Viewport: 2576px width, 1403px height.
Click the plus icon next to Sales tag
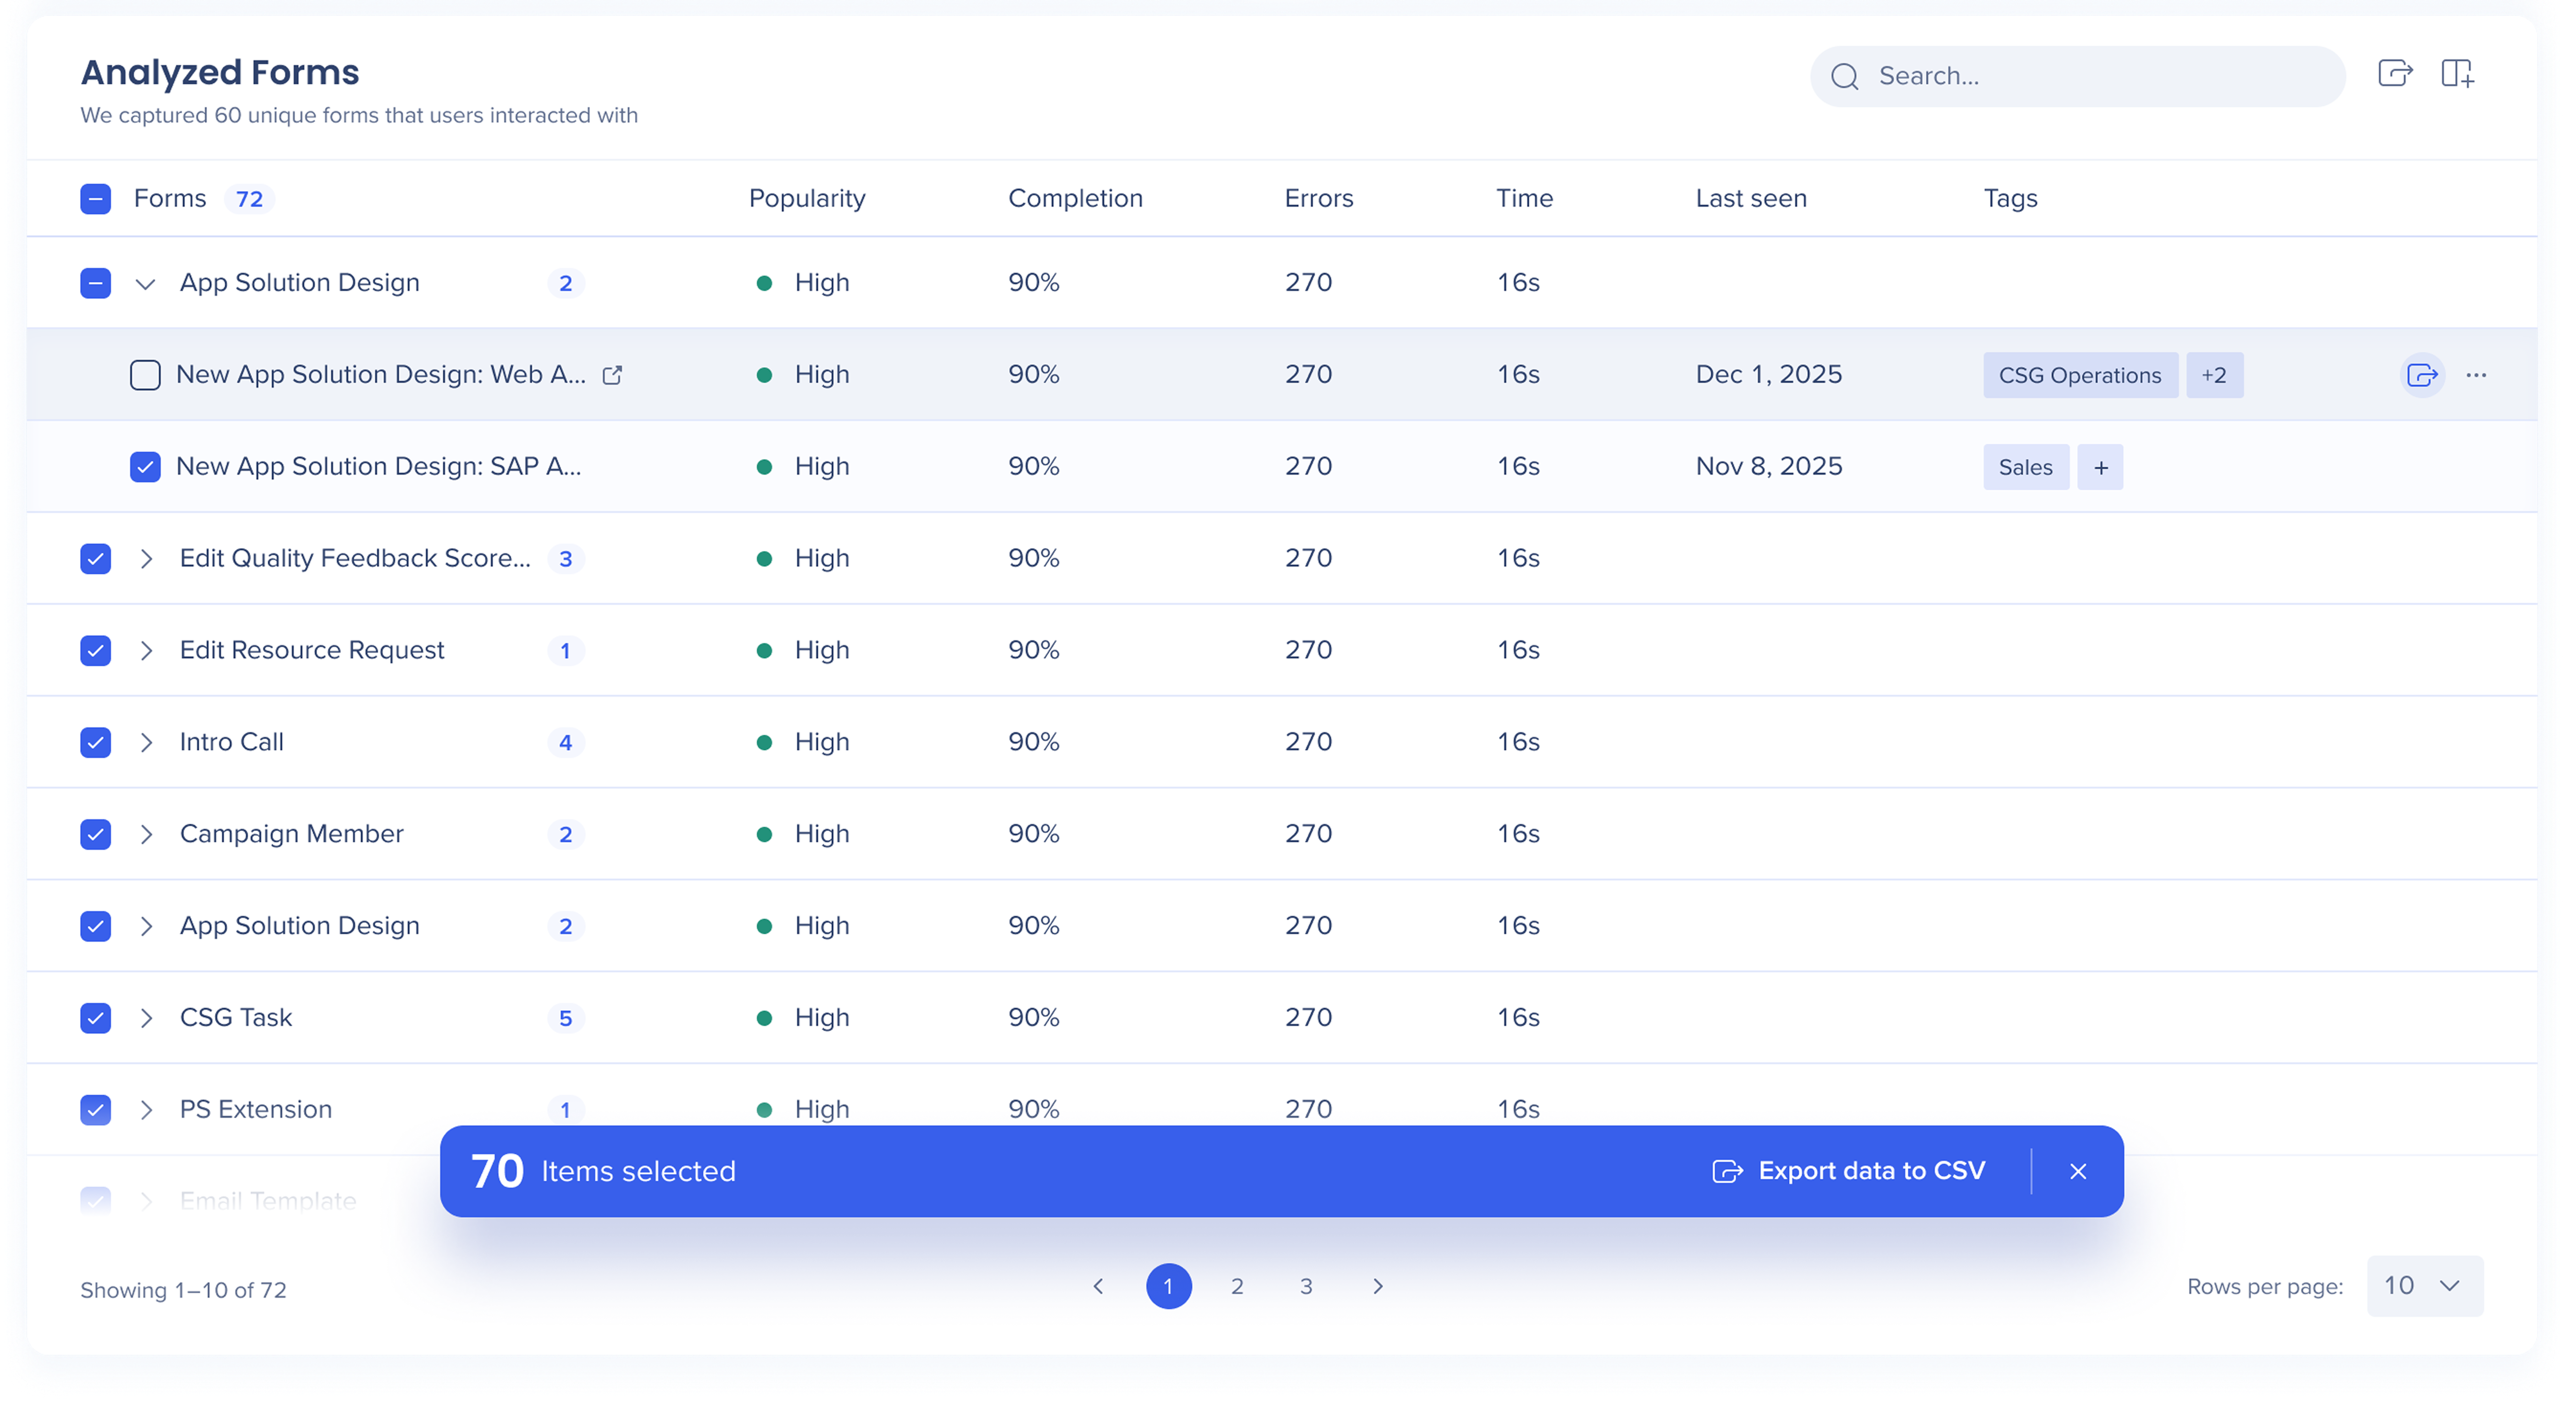click(2100, 467)
